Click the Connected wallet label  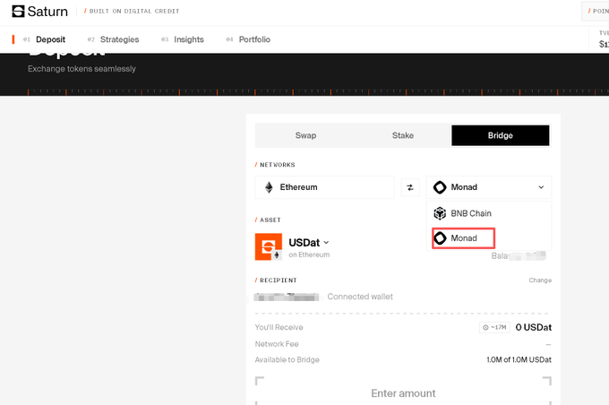click(360, 297)
